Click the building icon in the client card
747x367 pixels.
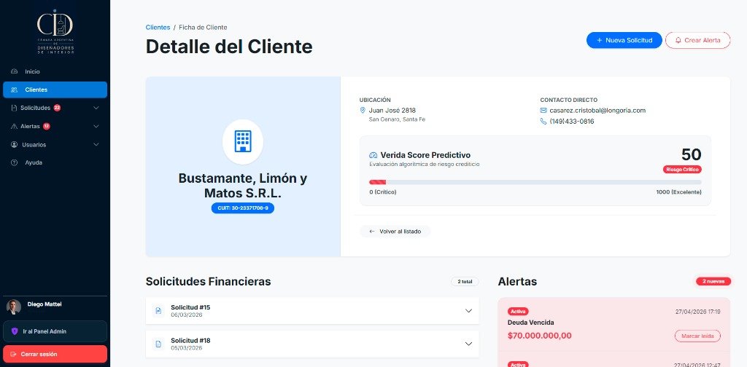[242, 142]
